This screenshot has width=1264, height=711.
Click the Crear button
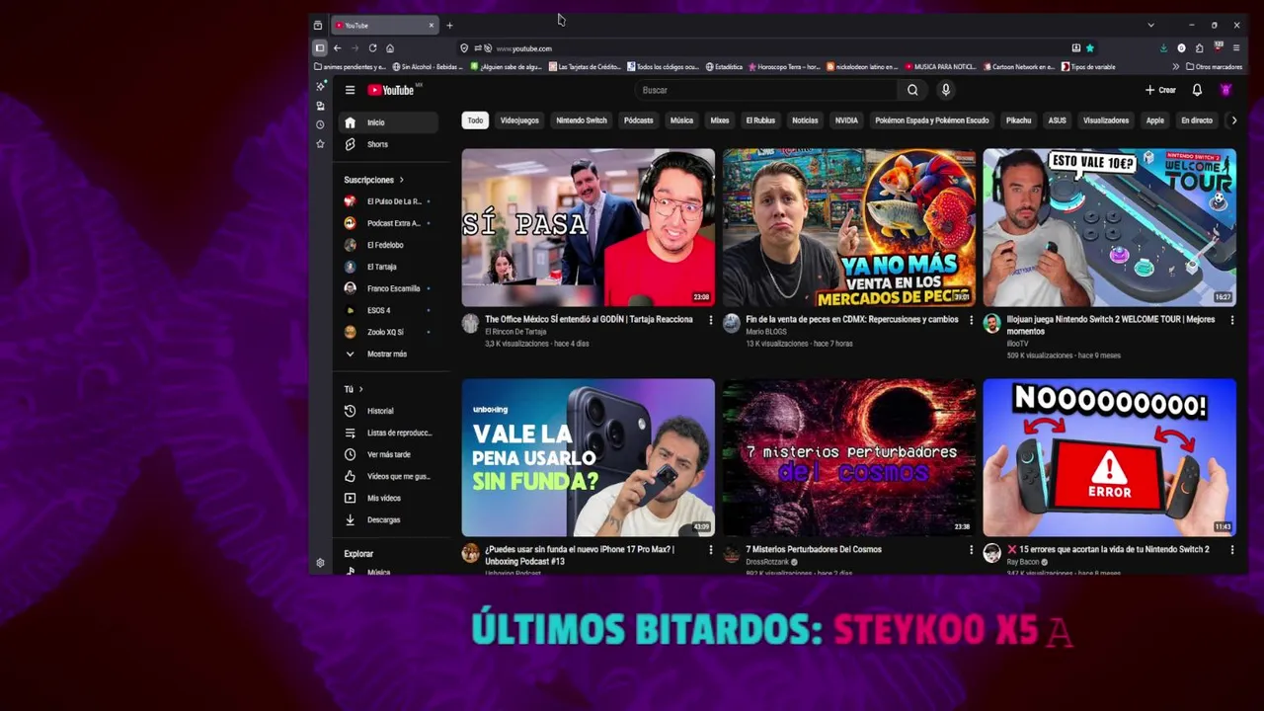(1160, 90)
